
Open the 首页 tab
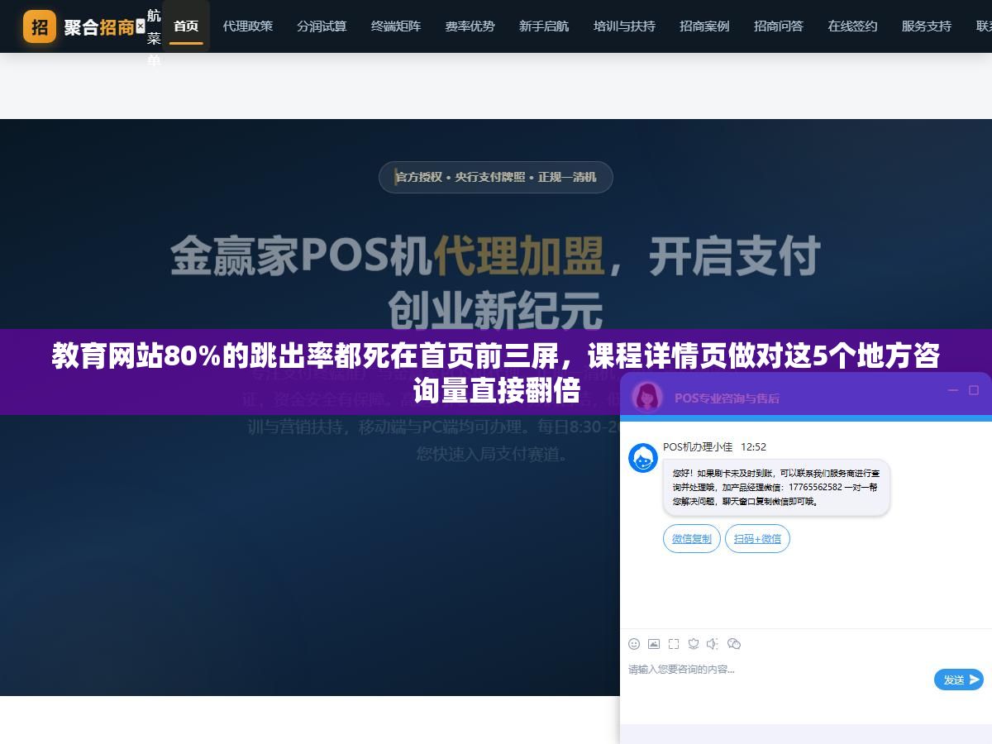coord(186,26)
